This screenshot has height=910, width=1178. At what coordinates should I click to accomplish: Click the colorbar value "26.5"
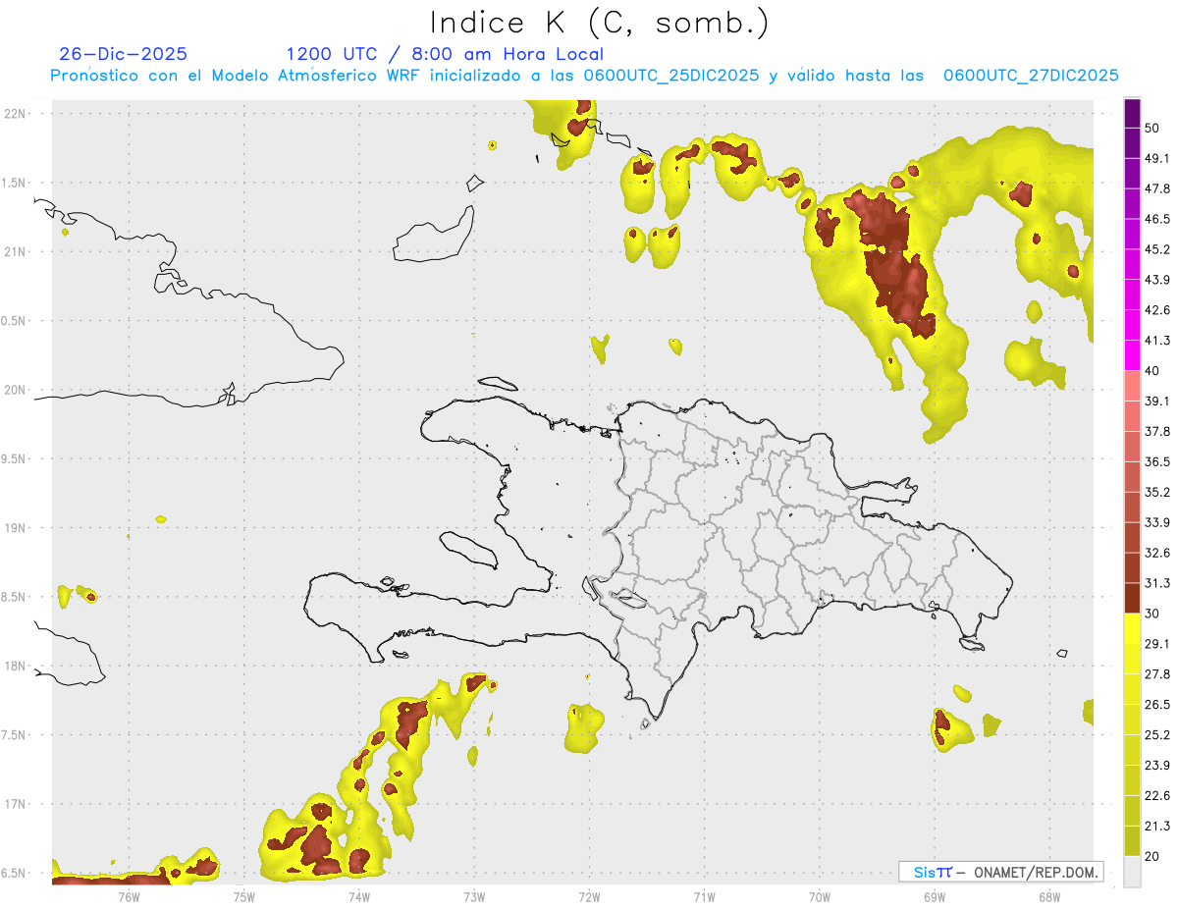(1157, 705)
